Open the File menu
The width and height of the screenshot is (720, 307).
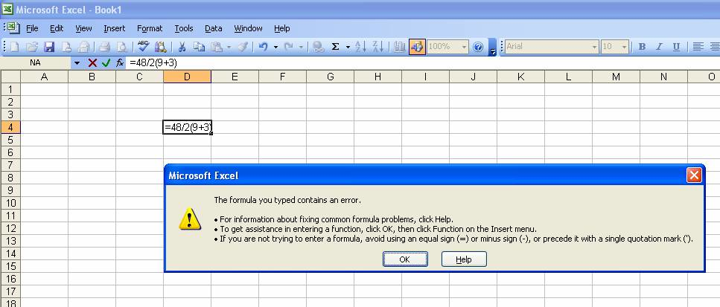[32, 28]
